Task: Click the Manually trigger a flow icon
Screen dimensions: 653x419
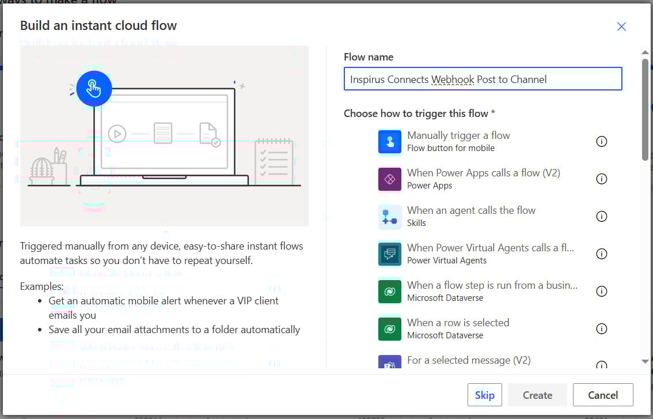Action: [389, 142]
